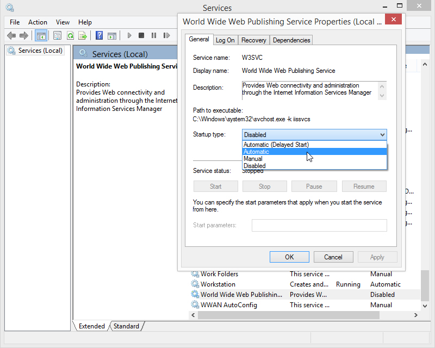Select the Workstation service row
The width and height of the screenshot is (435, 348).
click(305, 284)
